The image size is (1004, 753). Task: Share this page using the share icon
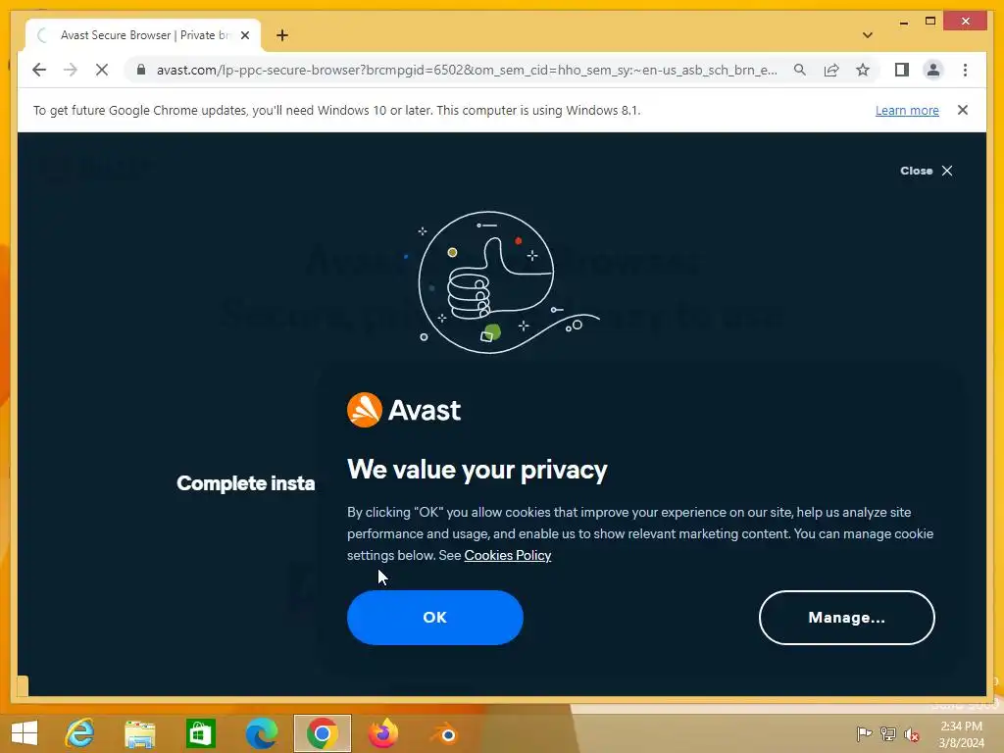pos(831,70)
